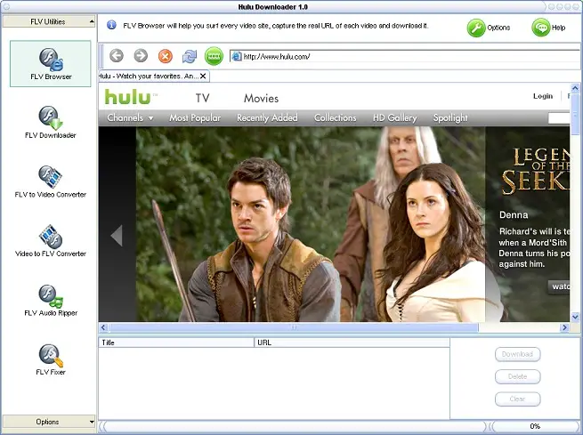
Task: Click the hulu logo
Action: [128, 97]
